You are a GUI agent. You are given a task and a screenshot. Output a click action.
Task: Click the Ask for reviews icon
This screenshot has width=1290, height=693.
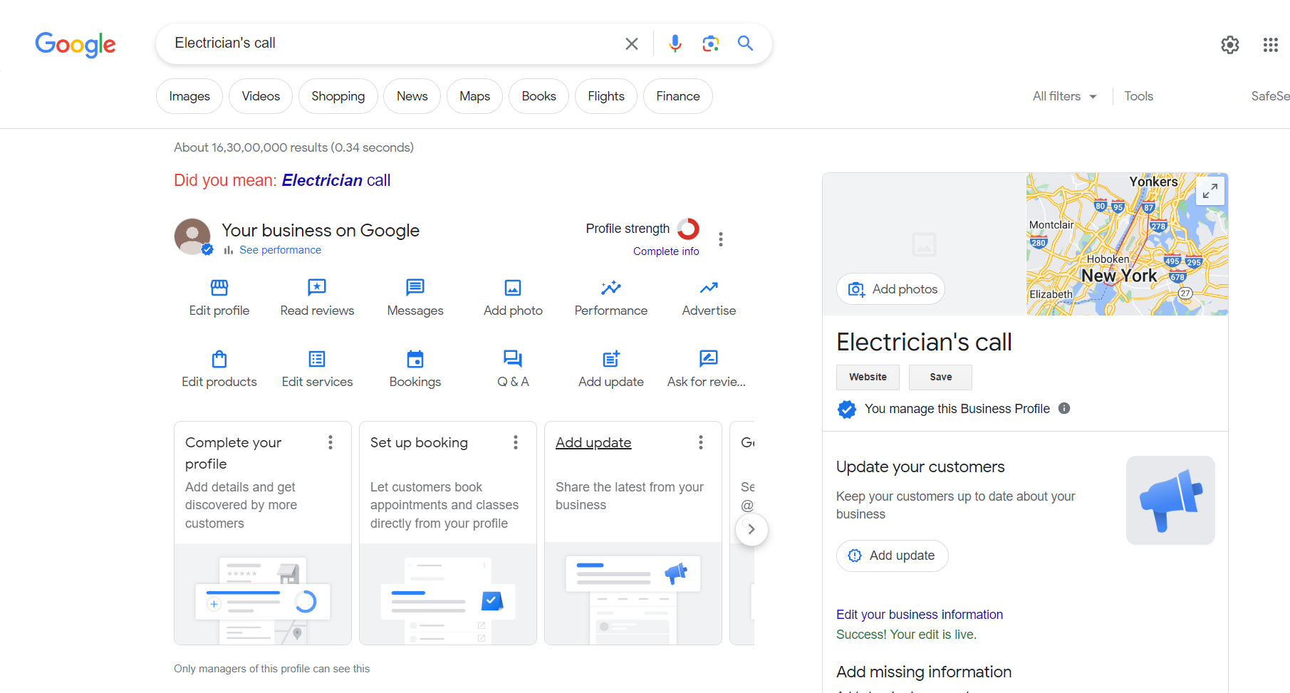(709, 358)
